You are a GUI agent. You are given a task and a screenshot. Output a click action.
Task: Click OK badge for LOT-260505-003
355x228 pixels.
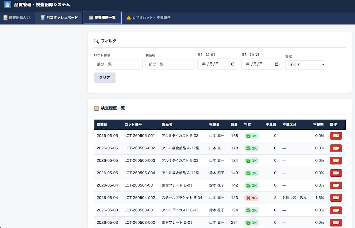pos(251,161)
